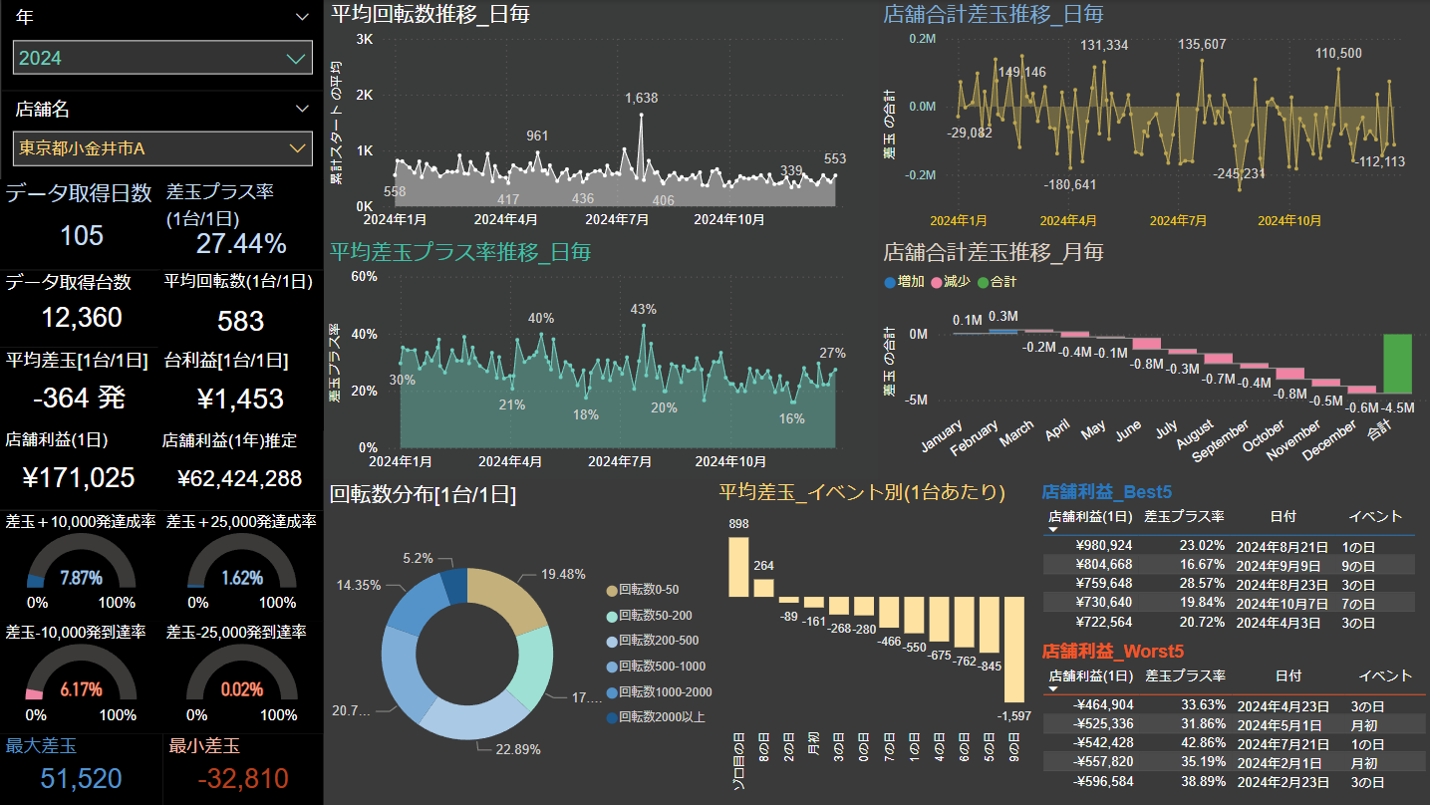
Task: Sort Best5 table by イベント column
Action: tap(1374, 516)
